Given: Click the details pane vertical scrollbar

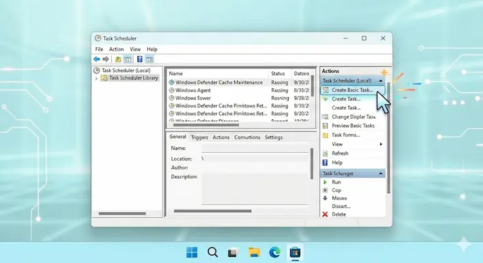Looking at the screenshot, I should pos(311,164).
